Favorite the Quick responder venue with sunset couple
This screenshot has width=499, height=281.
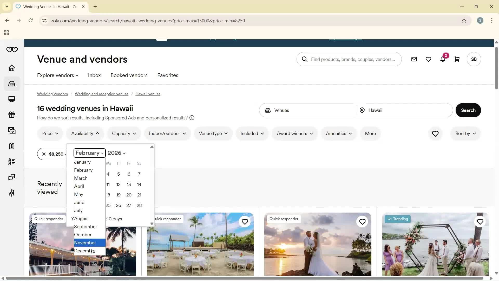point(362,222)
